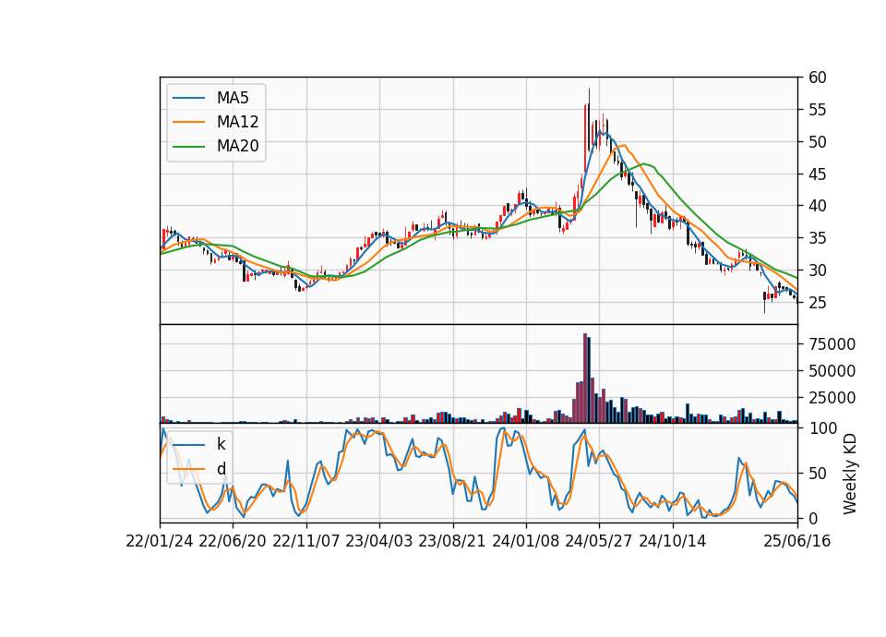Click the MA20 legend label
The height and width of the screenshot is (637, 886).
click(237, 147)
